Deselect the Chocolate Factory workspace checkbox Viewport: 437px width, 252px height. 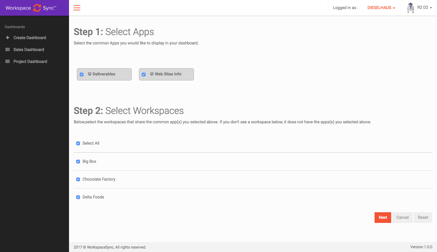pyautogui.click(x=78, y=179)
